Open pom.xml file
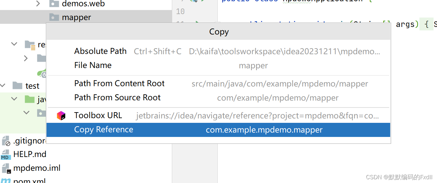This screenshot has height=183, width=437. (30, 181)
